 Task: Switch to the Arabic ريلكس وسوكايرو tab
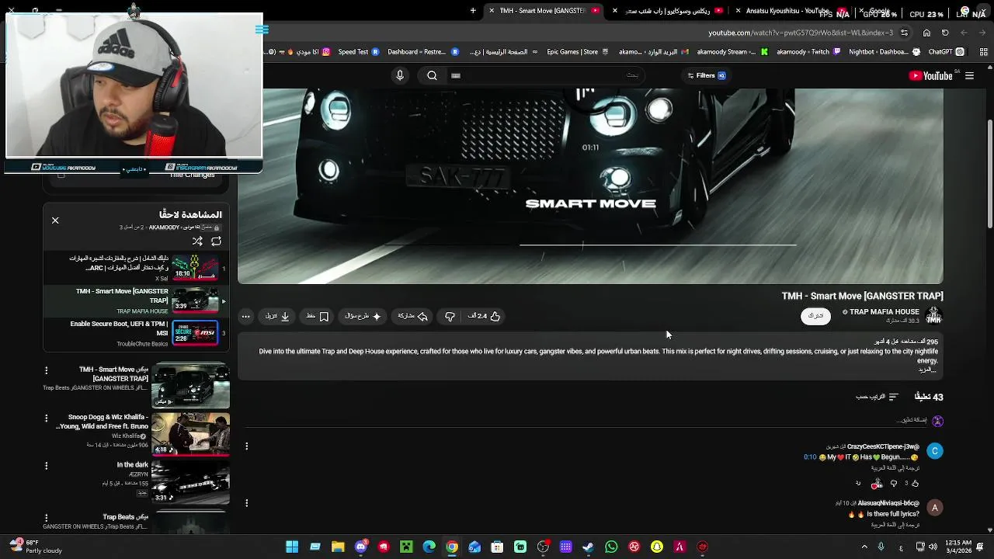pos(668,11)
